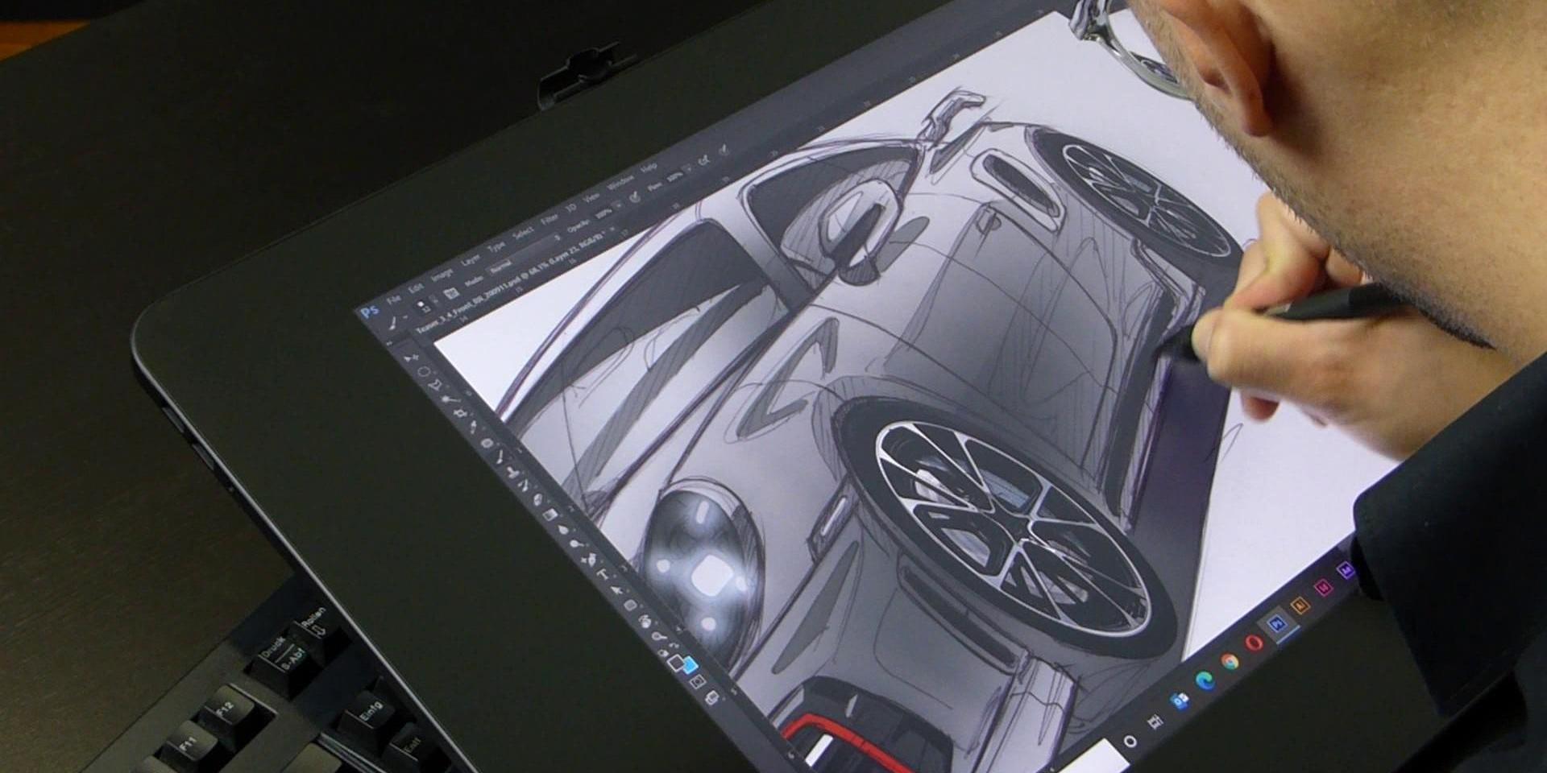
Task: Select the Clone Stamp tool
Action: [x=512, y=472]
